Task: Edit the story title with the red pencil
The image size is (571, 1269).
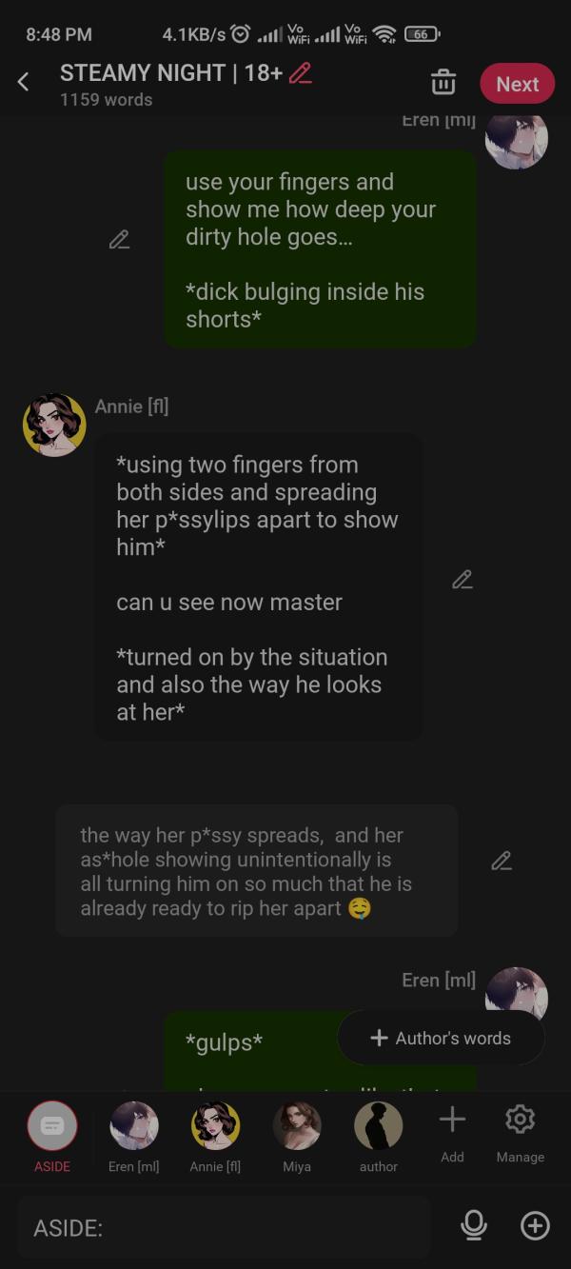Action: tap(301, 73)
